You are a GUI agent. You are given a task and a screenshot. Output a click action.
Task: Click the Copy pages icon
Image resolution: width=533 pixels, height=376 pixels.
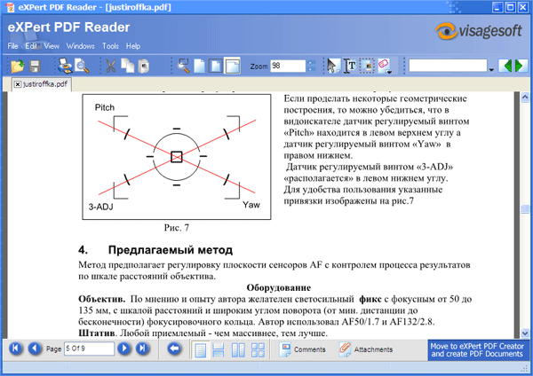point(127,66)
